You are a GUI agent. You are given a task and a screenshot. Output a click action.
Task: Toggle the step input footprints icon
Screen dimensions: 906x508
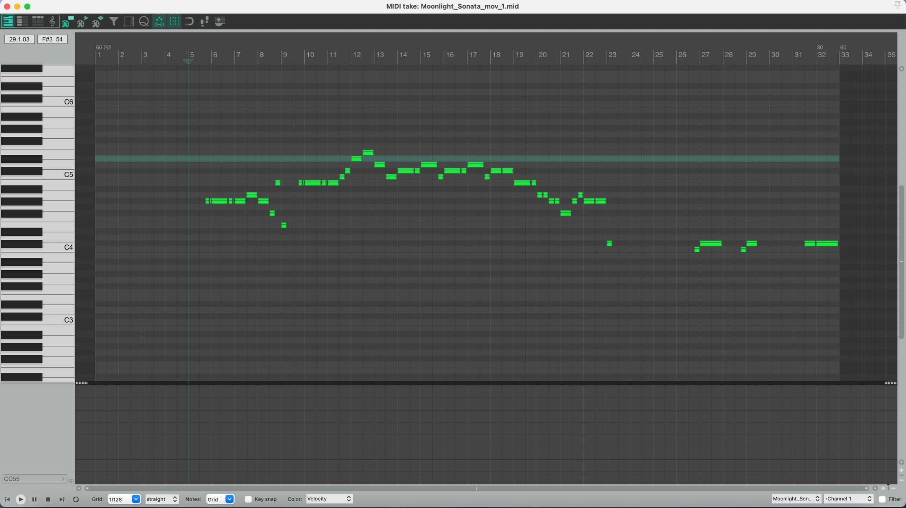204,21
